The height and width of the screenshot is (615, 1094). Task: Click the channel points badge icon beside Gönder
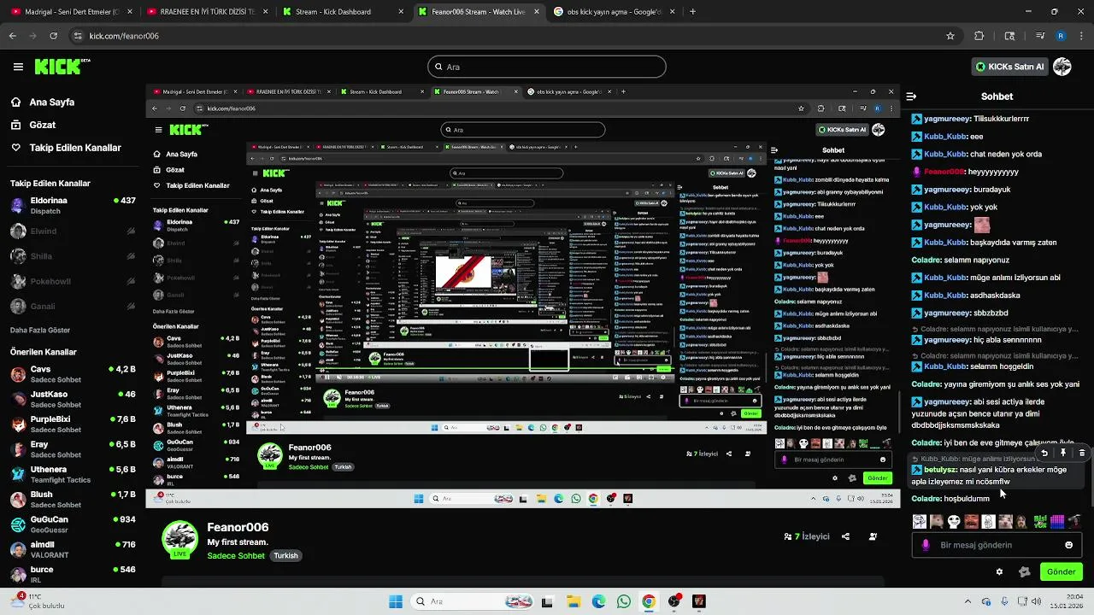1024,572
